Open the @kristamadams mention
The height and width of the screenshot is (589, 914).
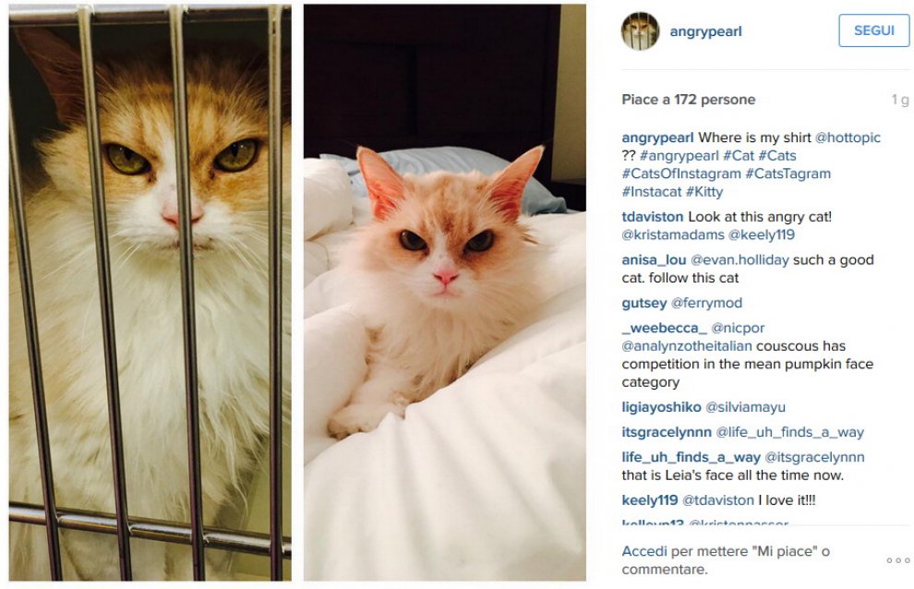click(x=673, y=235)
